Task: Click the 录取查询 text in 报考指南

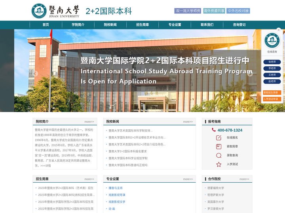Action: pyautogui.click(x=232, y=155)
